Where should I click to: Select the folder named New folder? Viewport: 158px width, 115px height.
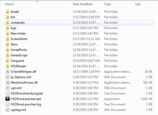tap(18, 33)
